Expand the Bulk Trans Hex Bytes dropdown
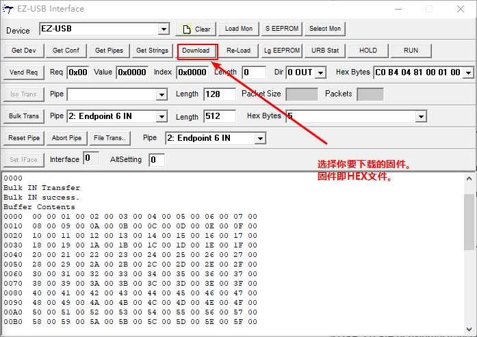Image resolution: width=477 pixels, height=337 pixels. (421, 116)
